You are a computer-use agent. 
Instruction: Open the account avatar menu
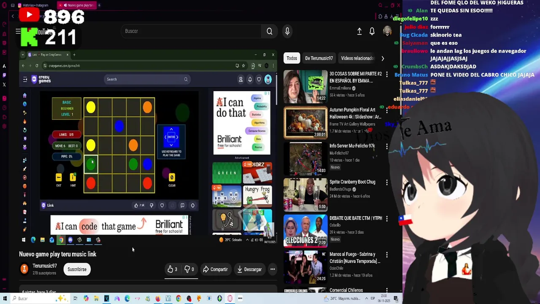[x=387, y=31]
